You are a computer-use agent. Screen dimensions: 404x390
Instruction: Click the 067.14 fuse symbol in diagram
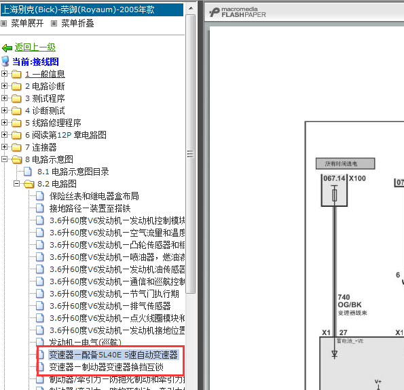tap(335, 195)
